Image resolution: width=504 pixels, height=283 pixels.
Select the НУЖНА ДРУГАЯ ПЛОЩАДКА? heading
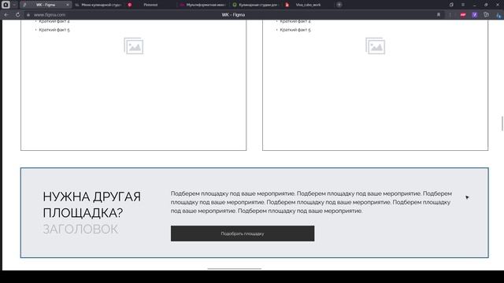pos(91,204)
